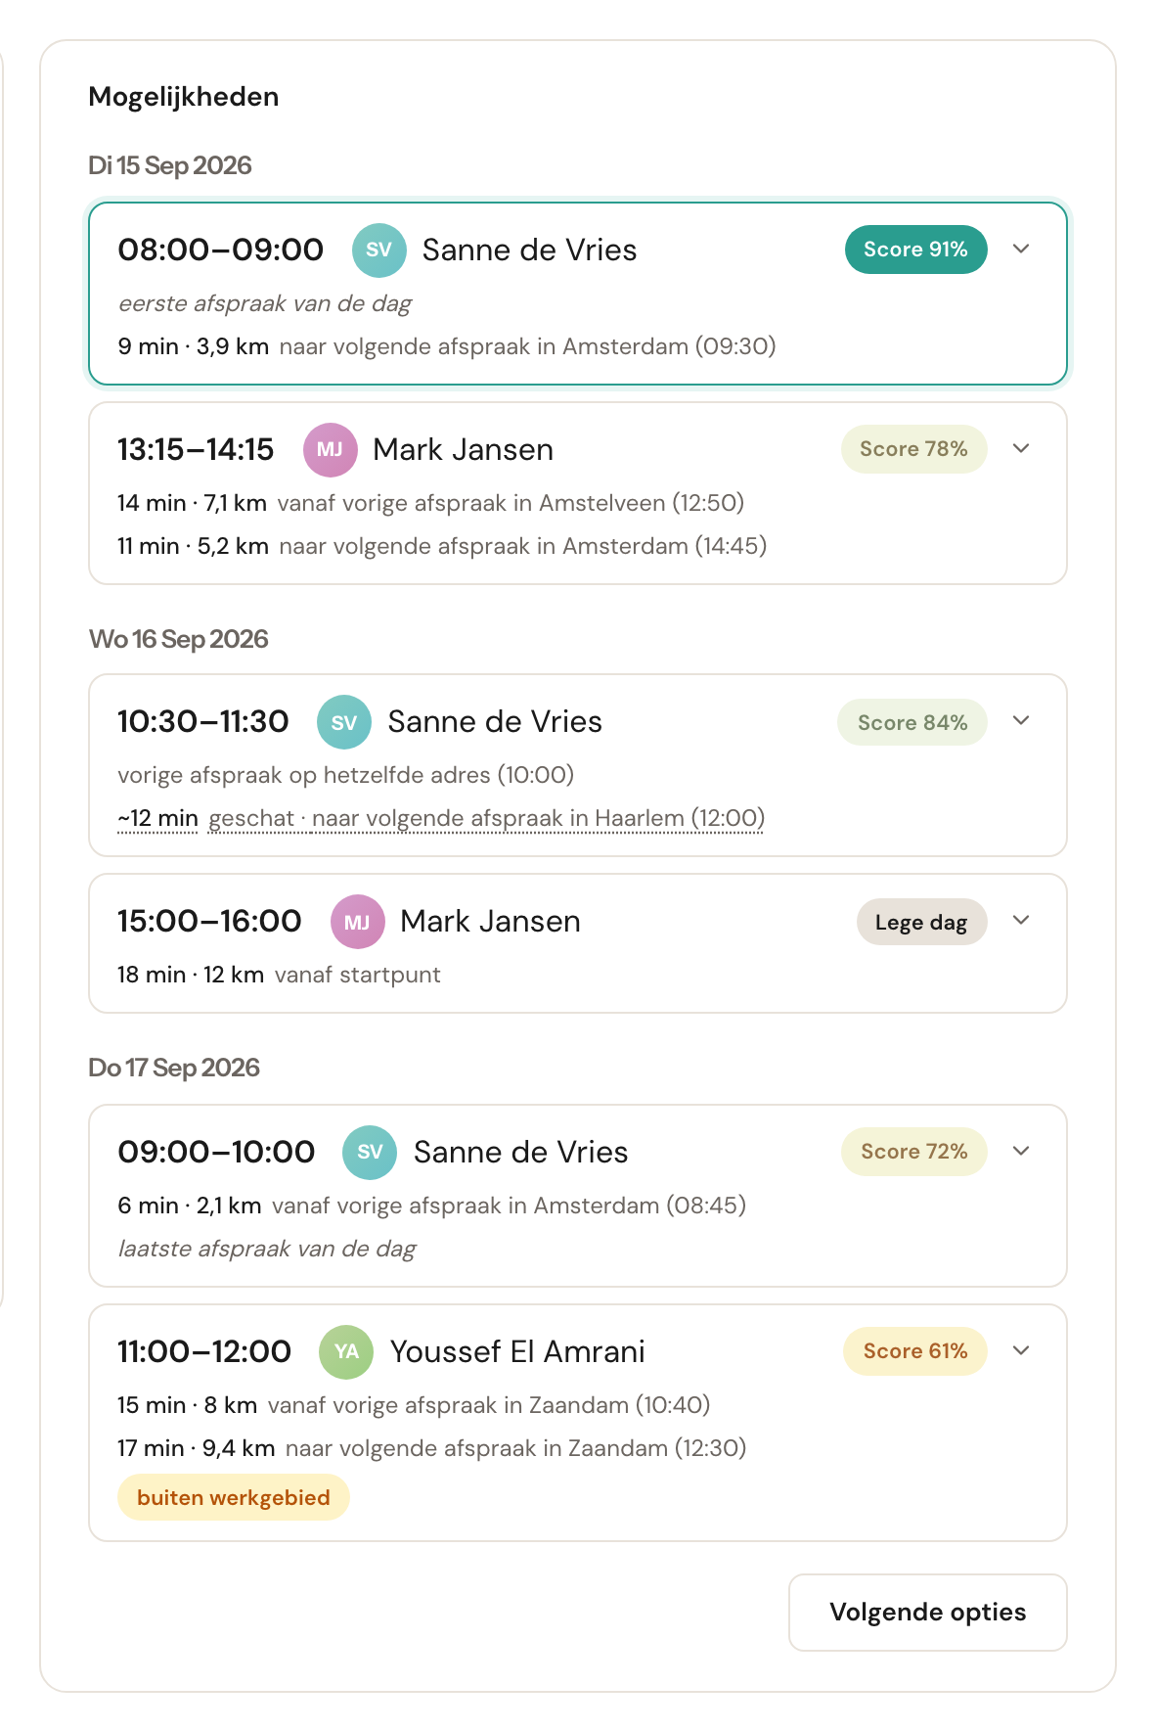The height and width of the screenshot is (1730, 1156).
Task: Click SV avatar in the 09:00–10:00 slot
Action: (x=370, y=1152)
